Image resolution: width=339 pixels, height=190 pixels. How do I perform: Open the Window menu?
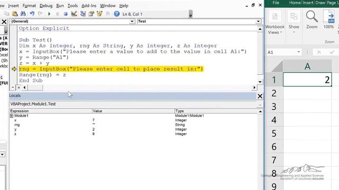click(108, 6)
